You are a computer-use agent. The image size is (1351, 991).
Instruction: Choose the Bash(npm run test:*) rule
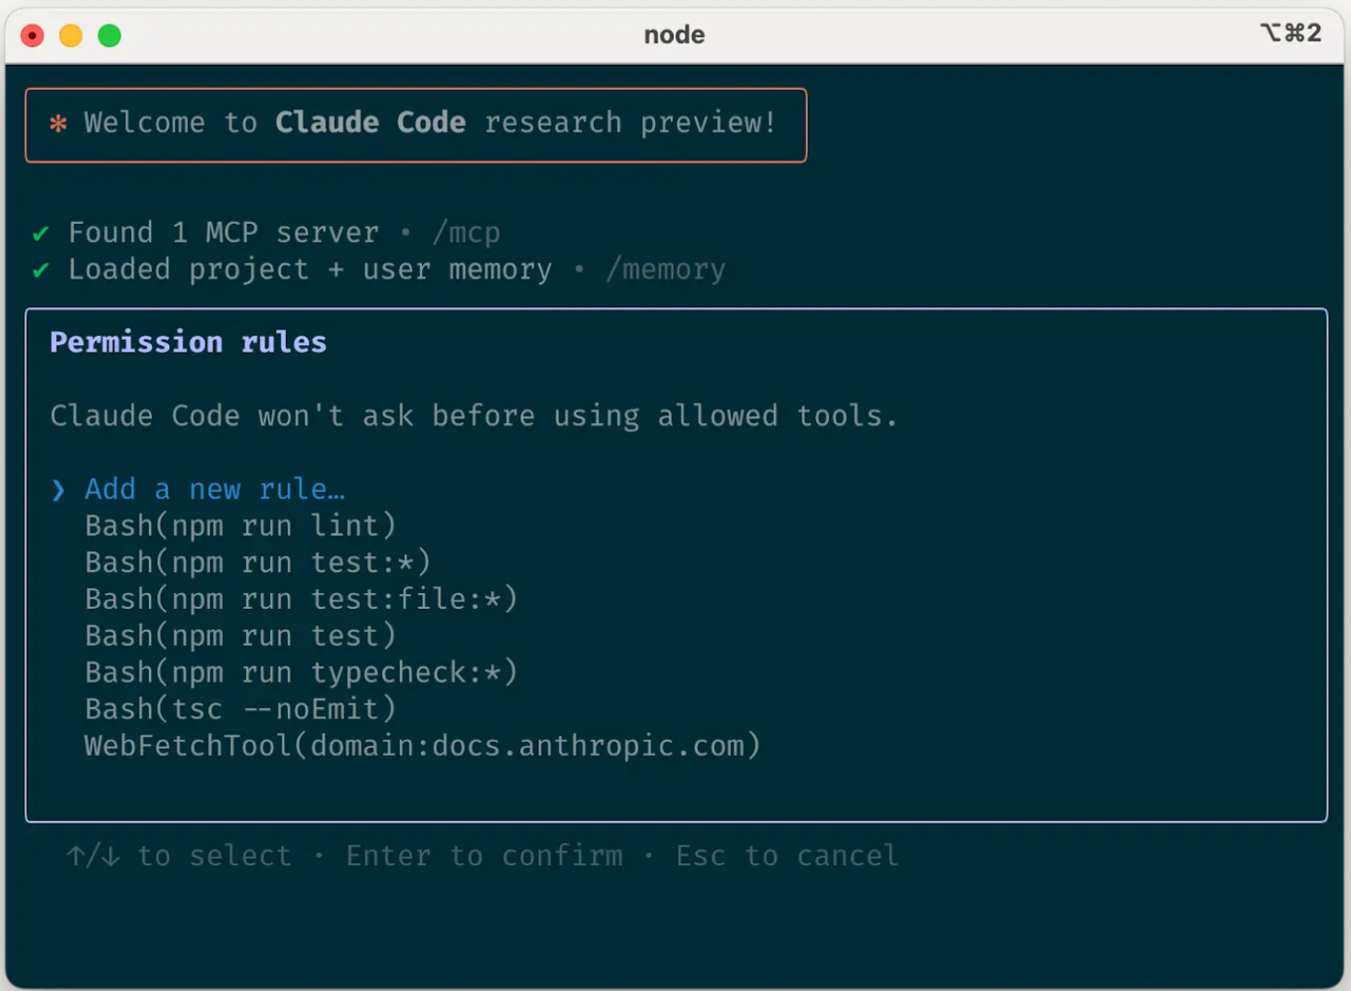[x=257, y=563]
